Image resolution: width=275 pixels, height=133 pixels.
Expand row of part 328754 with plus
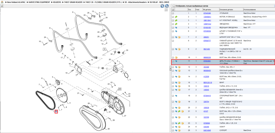(x=173, y=102)
